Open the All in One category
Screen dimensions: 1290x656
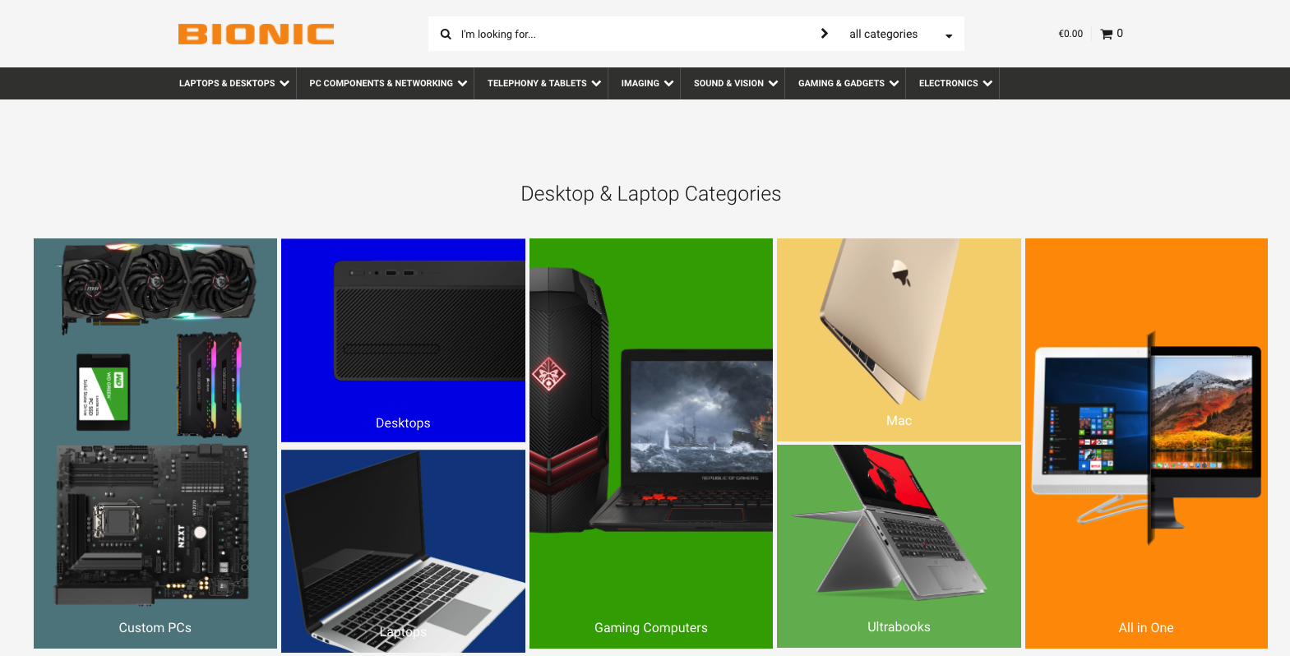pos(1146,443)
